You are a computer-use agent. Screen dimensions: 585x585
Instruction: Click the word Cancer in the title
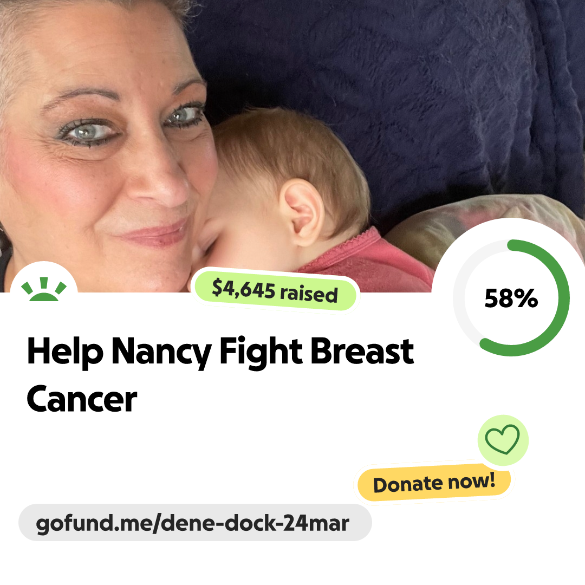[82, 399]
